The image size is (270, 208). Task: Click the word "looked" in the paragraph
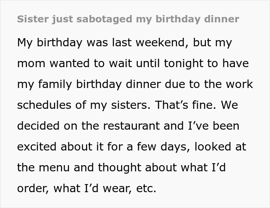pos(213,147)
